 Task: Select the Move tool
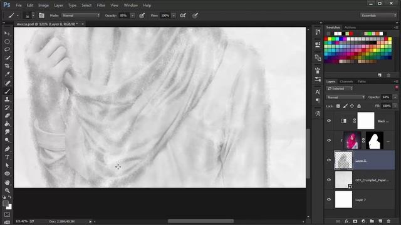coord(7,33)
